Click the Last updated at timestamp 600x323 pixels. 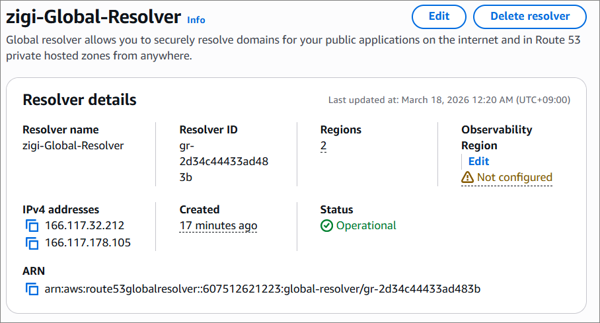tap(449, 100)
